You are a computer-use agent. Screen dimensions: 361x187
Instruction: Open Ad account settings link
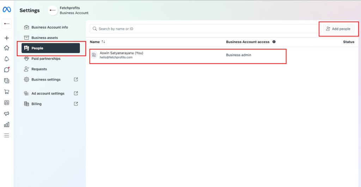[x=51, y=93]
